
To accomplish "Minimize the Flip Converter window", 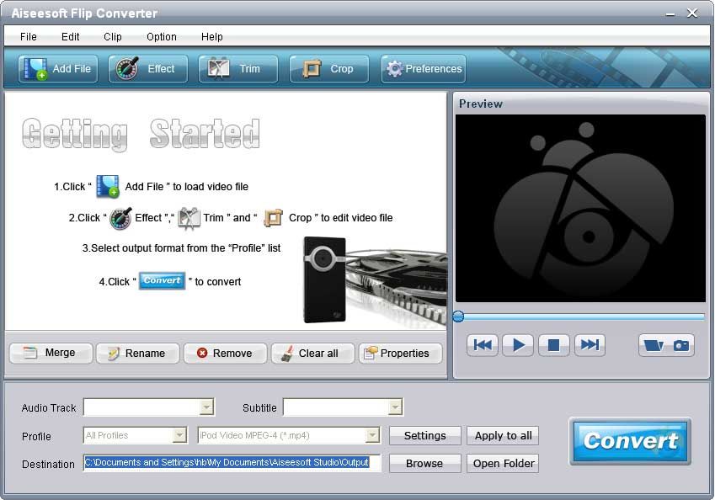I will tap(670, 13).
